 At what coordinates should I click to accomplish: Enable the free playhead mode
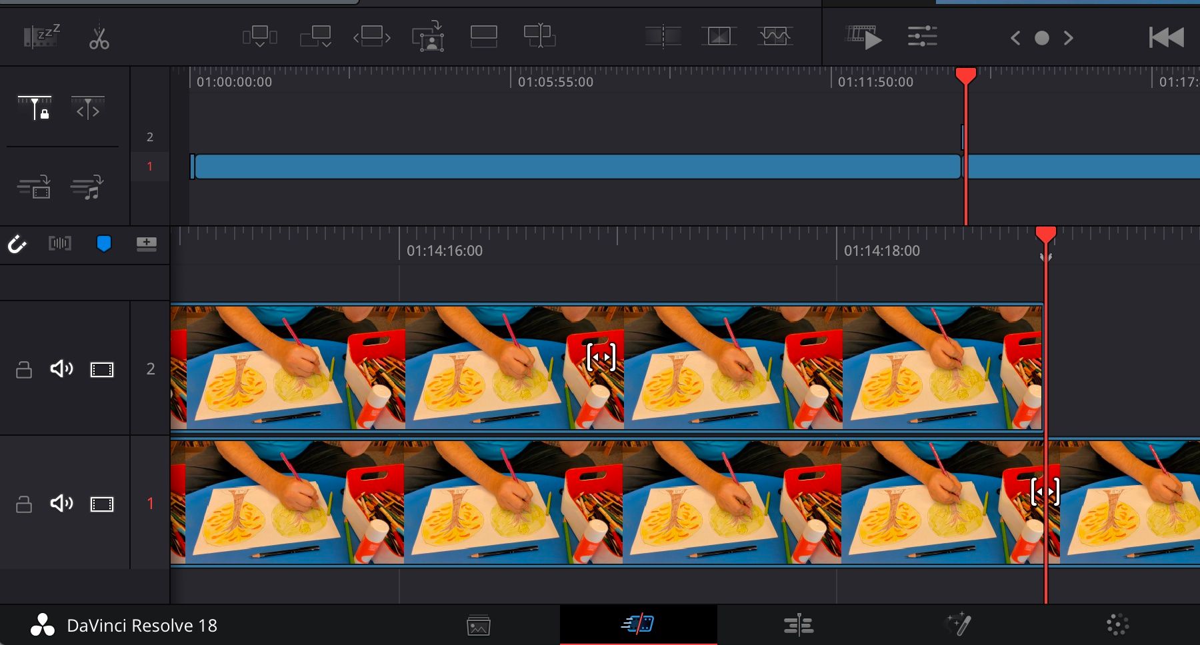point(88,107)
